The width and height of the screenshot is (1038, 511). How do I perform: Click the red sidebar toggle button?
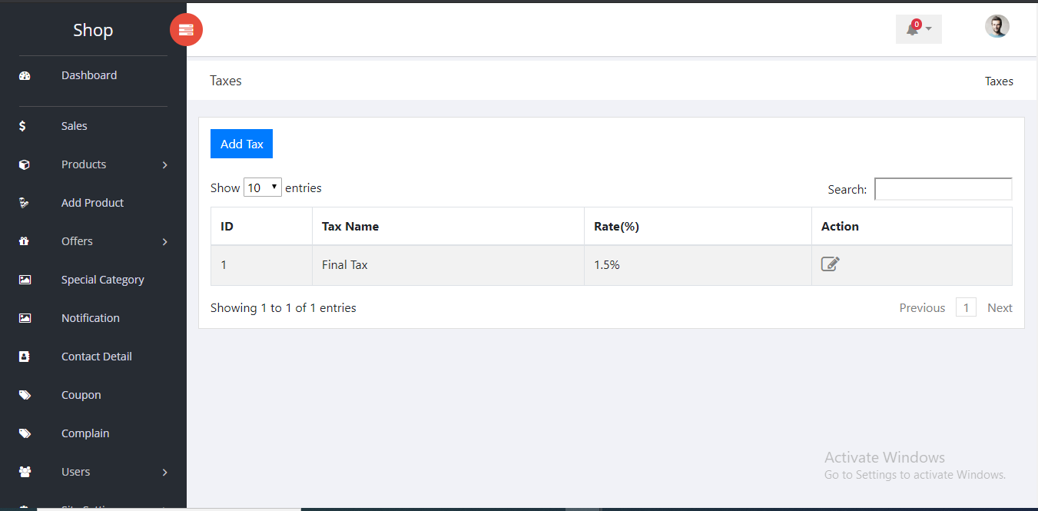tap(186, 30)
